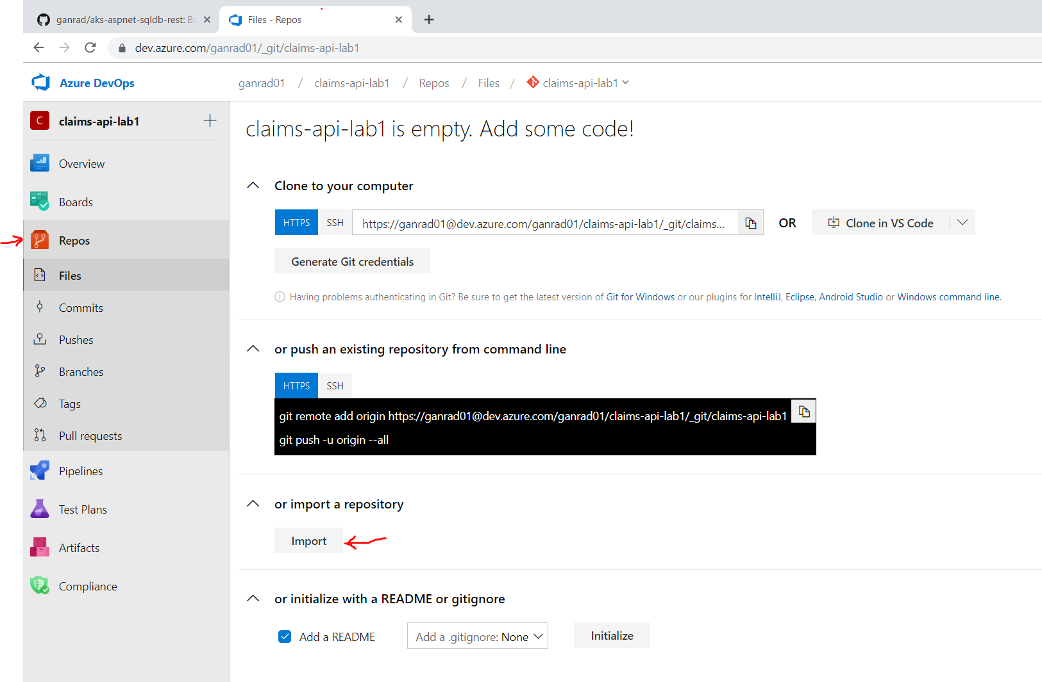
Task: Open the Clone in VS Code dropdown arrow
Action: click(x=962, y=222)
